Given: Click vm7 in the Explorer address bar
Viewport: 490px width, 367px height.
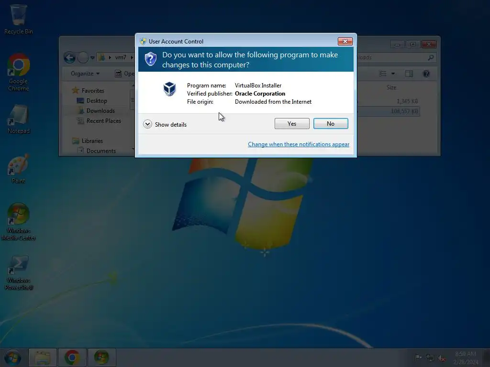Looking at the screenshot, I should click(121, 57).
